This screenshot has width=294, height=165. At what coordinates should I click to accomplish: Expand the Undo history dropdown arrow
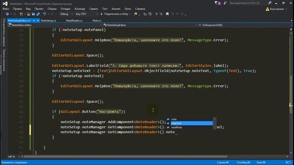(48, 14)
